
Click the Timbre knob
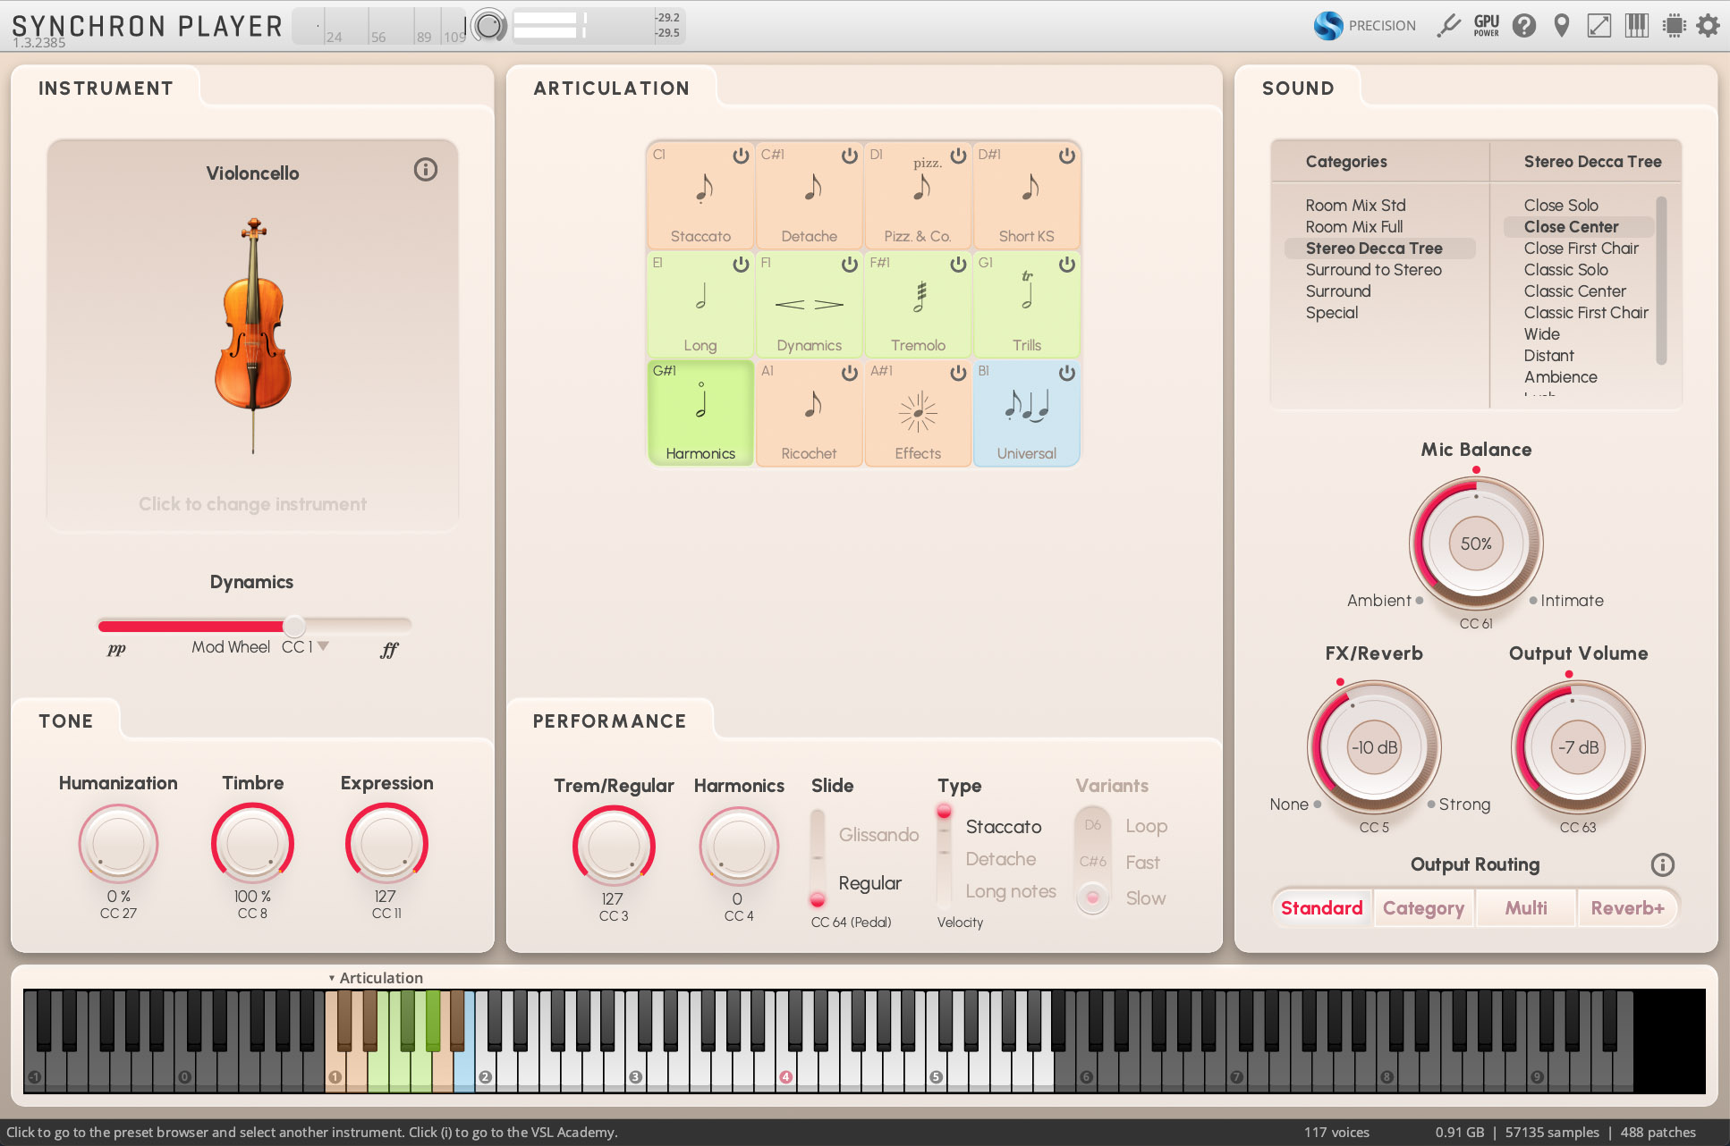pyautogui.click(x=252, y=843)
